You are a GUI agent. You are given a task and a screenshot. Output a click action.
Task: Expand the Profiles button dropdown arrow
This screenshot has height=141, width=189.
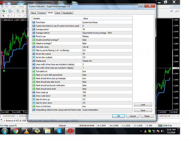coord(13,11)
